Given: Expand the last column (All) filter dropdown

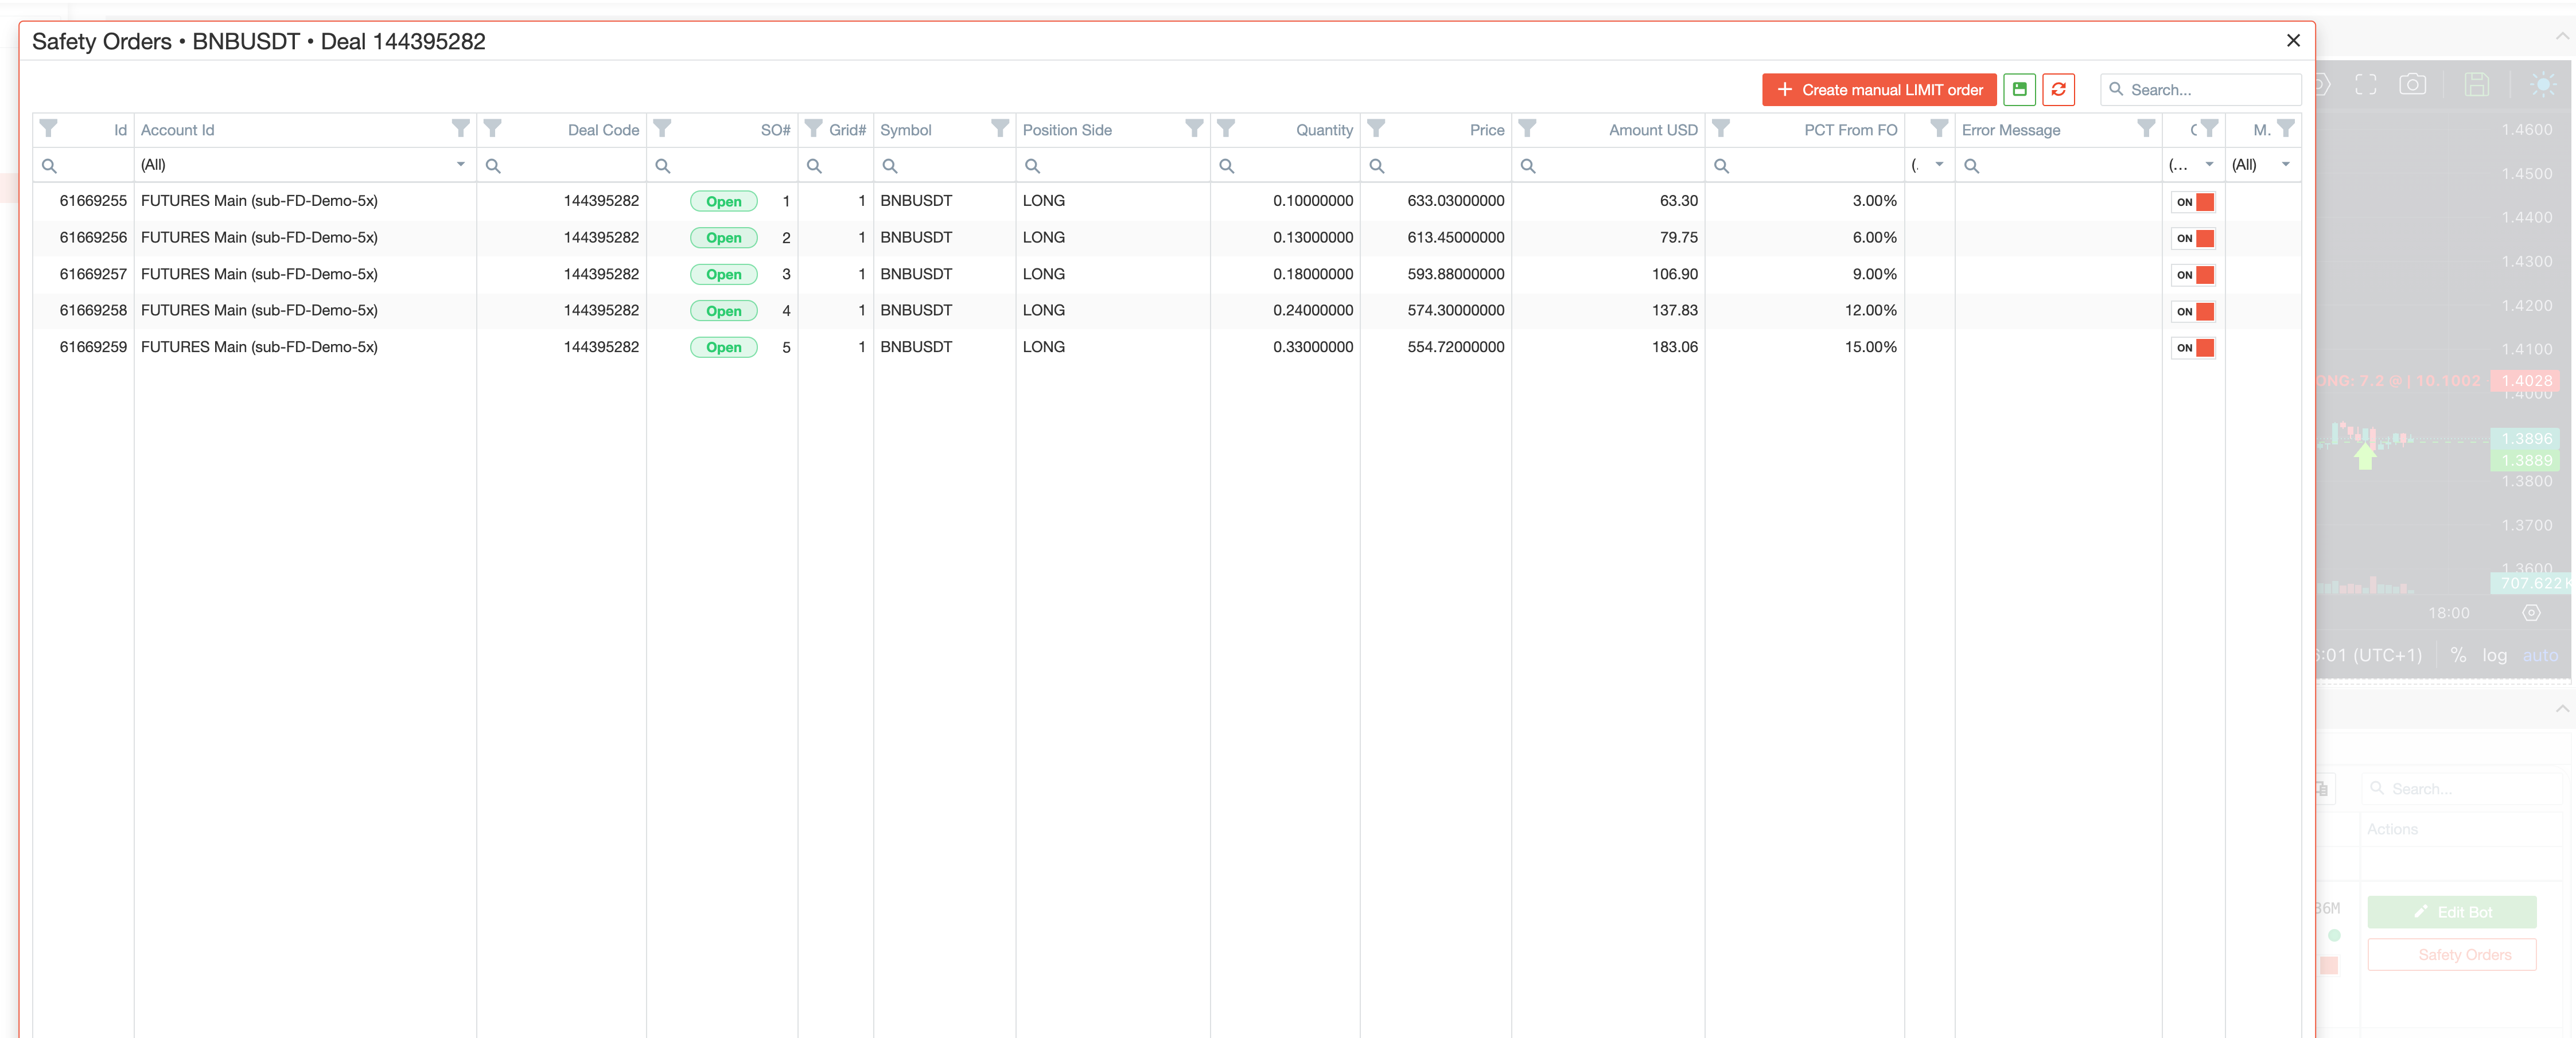Looking at the screenshot, I should tap(2285, 165).
